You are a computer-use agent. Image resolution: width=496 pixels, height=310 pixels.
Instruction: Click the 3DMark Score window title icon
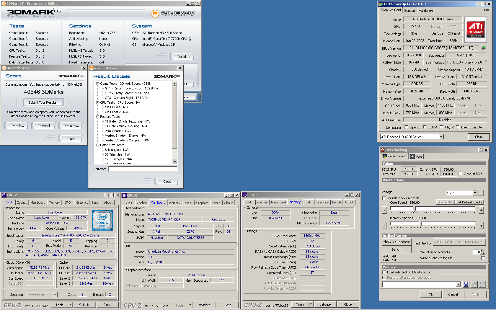click(x=4, y=68)
